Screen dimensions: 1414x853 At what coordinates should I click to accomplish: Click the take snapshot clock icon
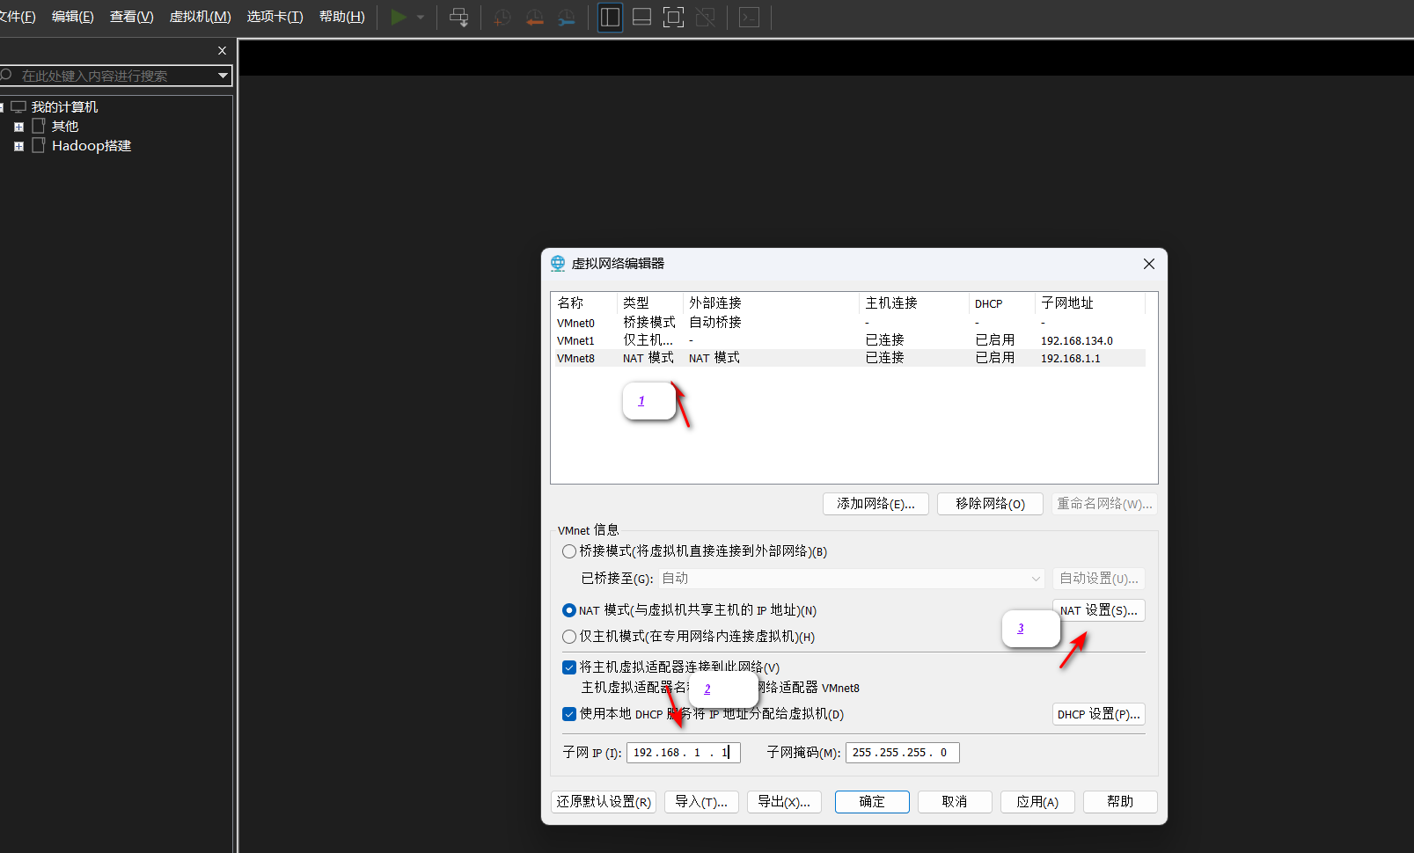(x=502, y=18)
